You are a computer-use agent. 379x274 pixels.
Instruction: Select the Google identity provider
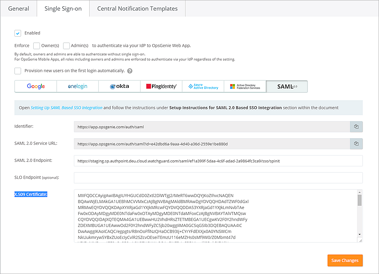[x=35, y=86]
